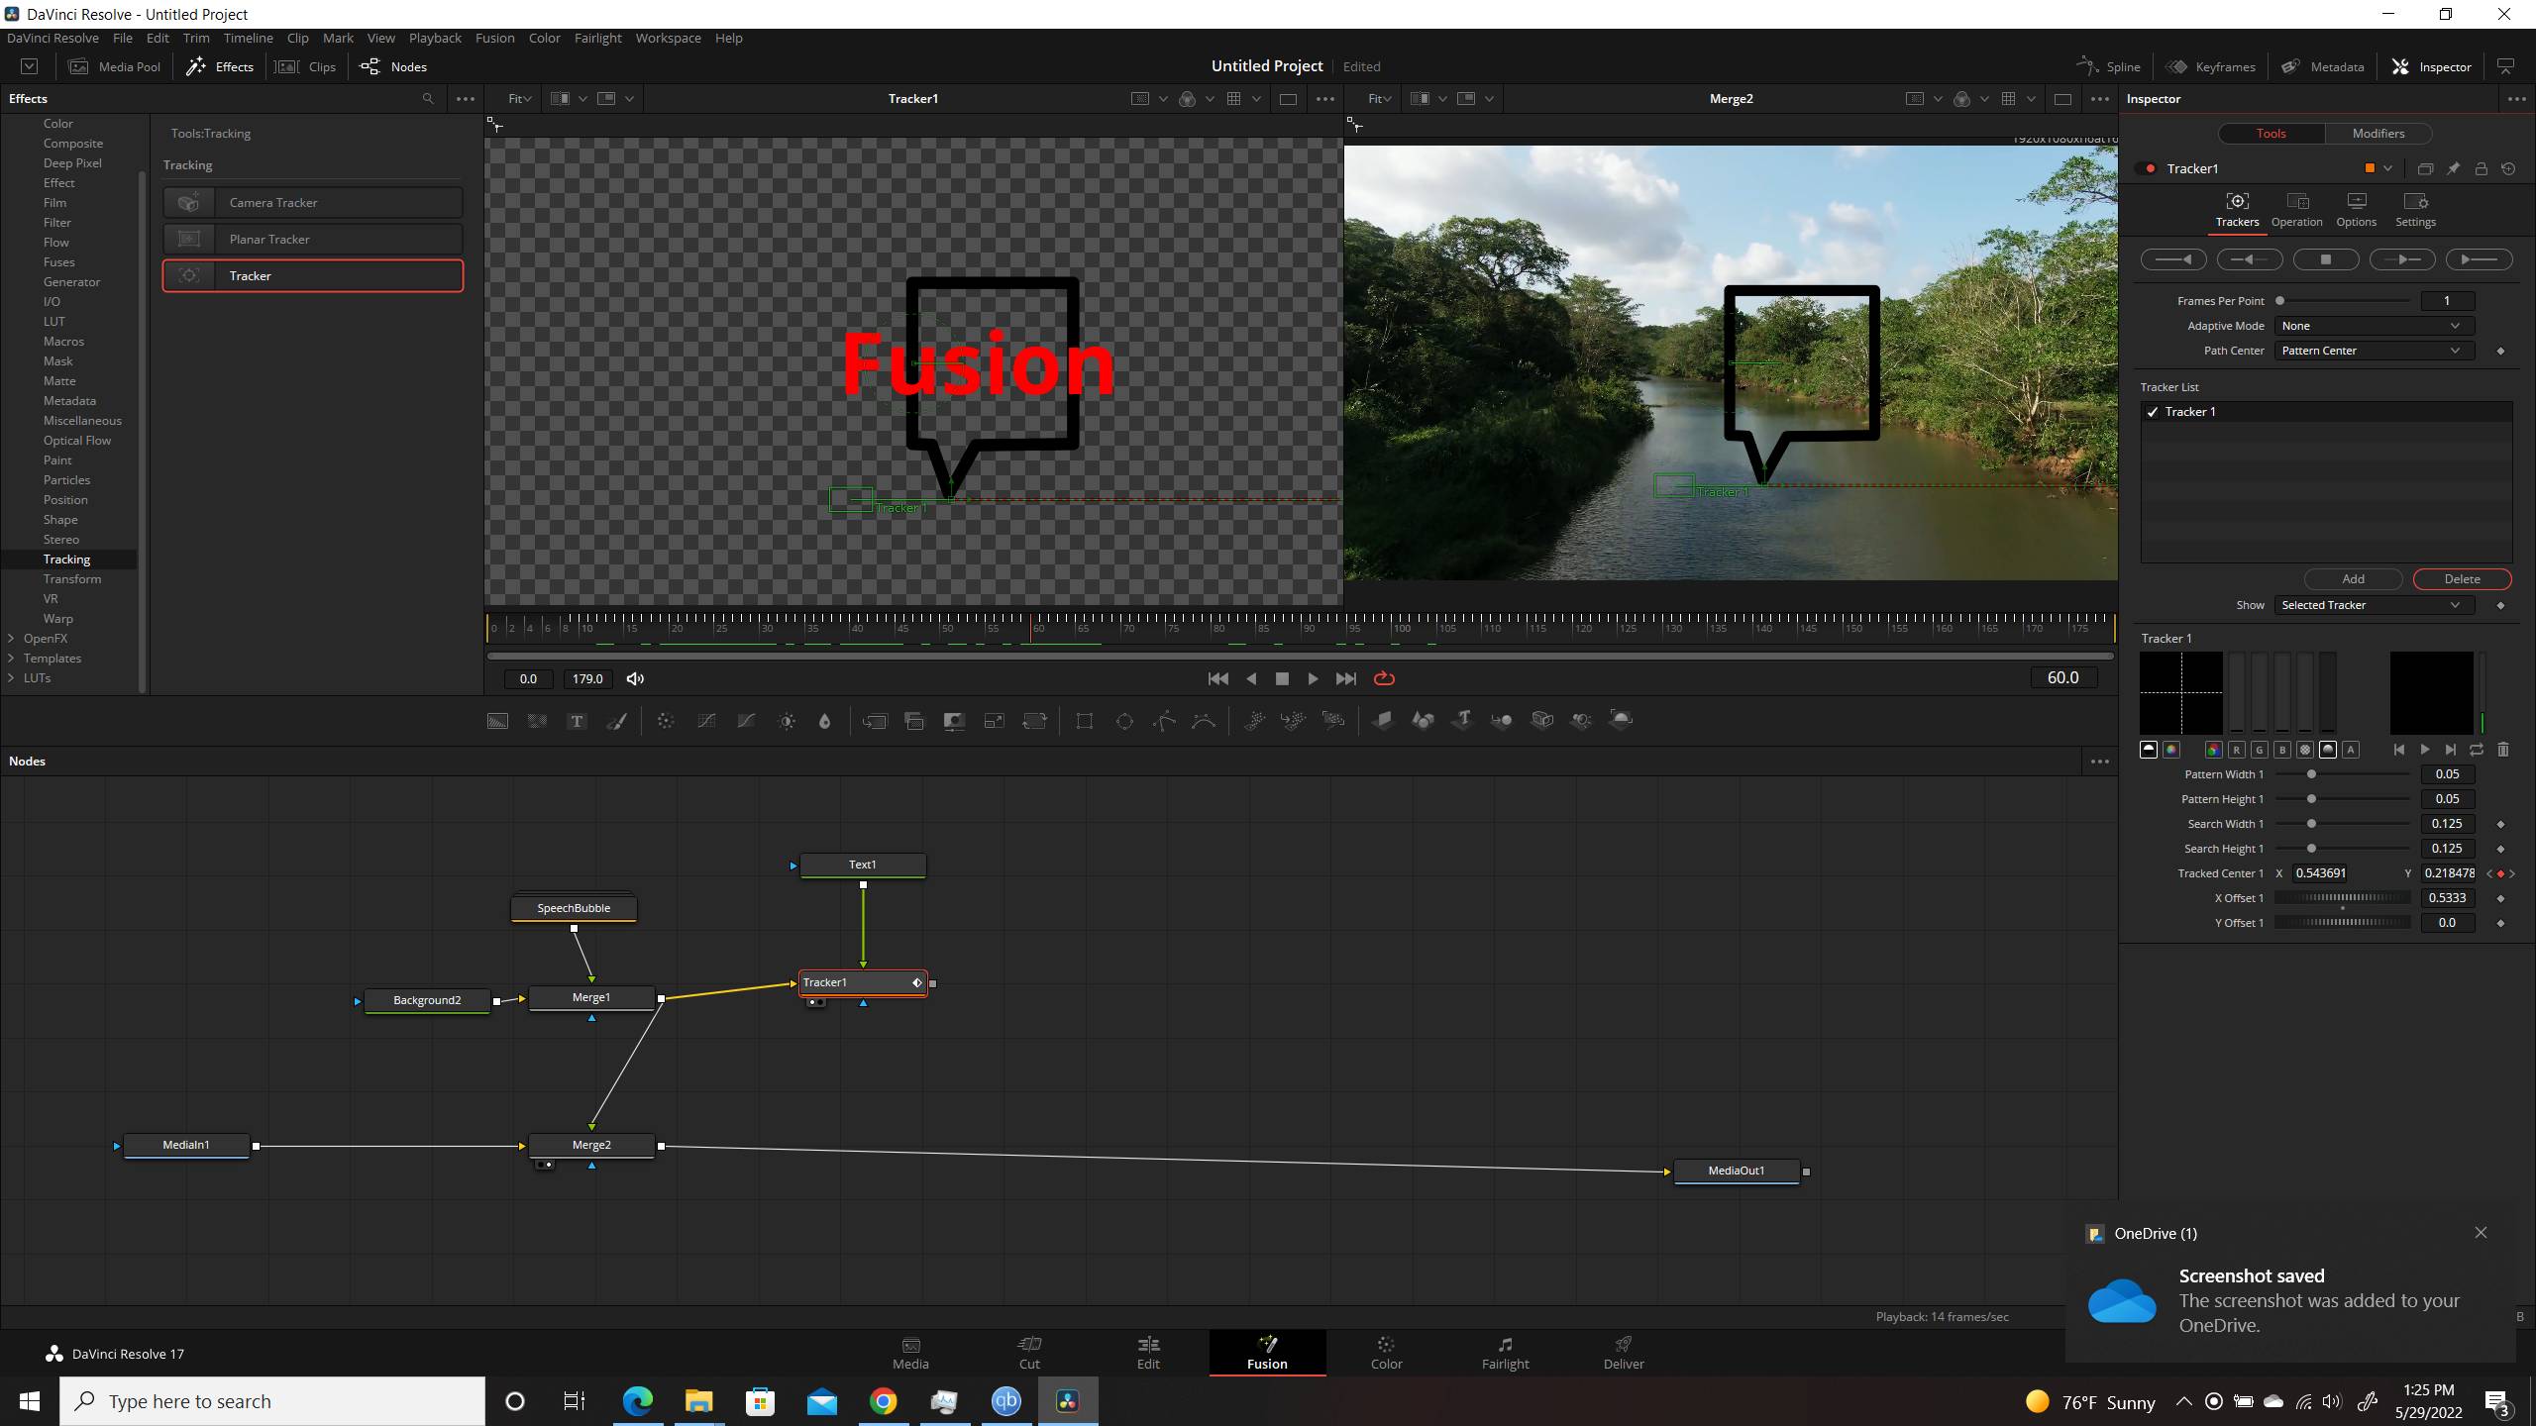Toggle the Inspector panel button
This screenshot has height=1426, width=2536.
(x=2431, y=66)
